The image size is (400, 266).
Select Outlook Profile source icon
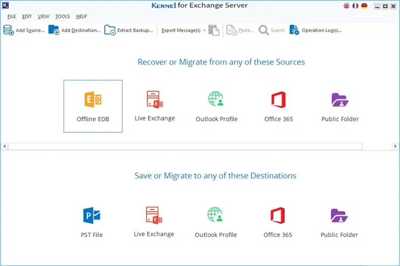coord(216,99)
